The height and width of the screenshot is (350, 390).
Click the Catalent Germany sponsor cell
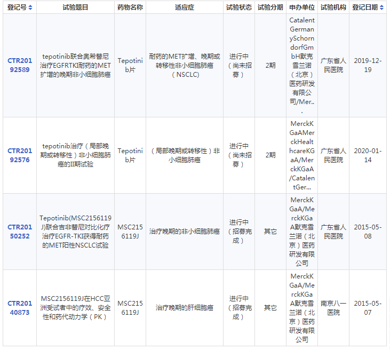click(302, 66)
